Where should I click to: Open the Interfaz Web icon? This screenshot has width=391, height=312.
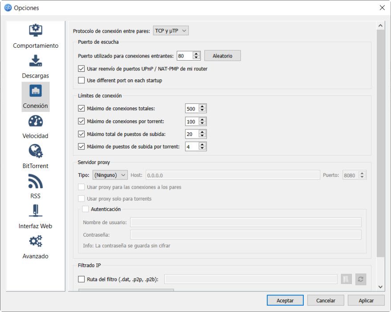[36, 211]
